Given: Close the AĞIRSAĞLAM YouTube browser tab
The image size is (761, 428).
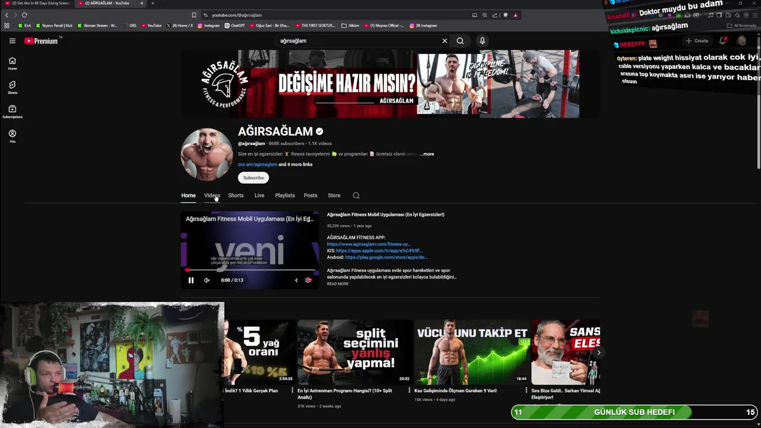Looking at the screenshot, I should tap(141, 4).
